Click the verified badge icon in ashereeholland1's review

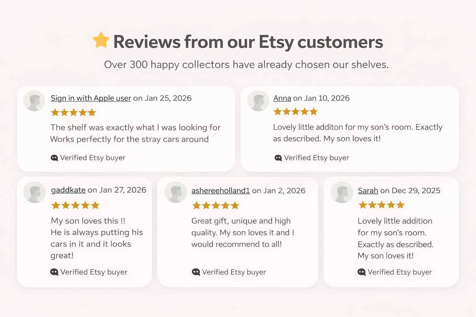(x=196, y=272)
